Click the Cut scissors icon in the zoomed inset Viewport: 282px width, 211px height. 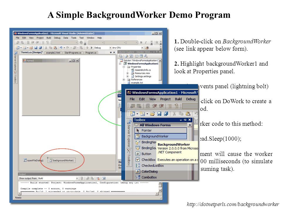[x=174, y=114]
